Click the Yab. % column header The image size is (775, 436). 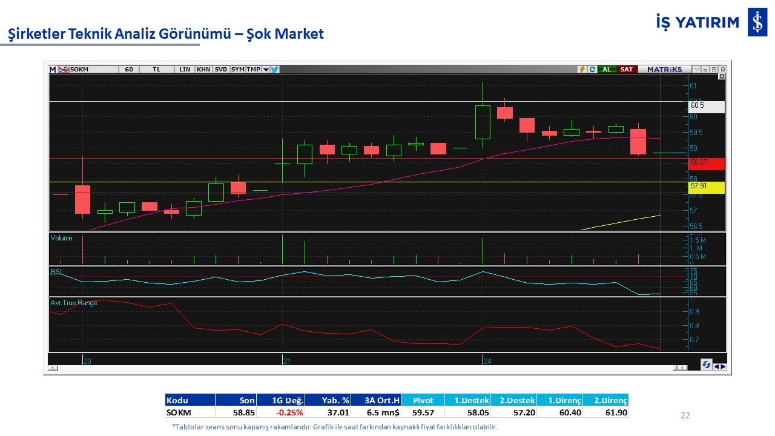coord(328,400)
